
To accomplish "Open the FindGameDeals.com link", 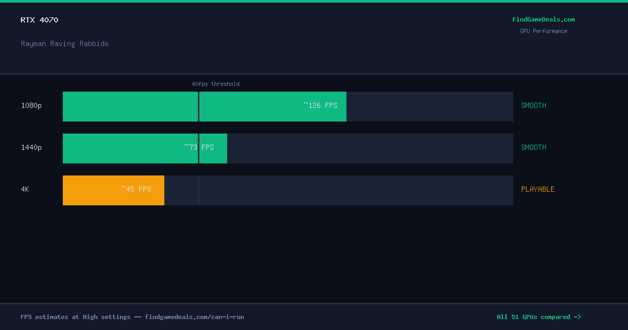I will tap(543, 19).
